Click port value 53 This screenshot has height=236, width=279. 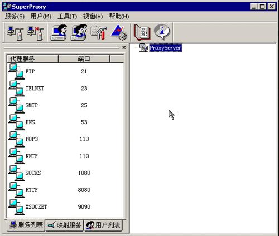pos(84,122)
